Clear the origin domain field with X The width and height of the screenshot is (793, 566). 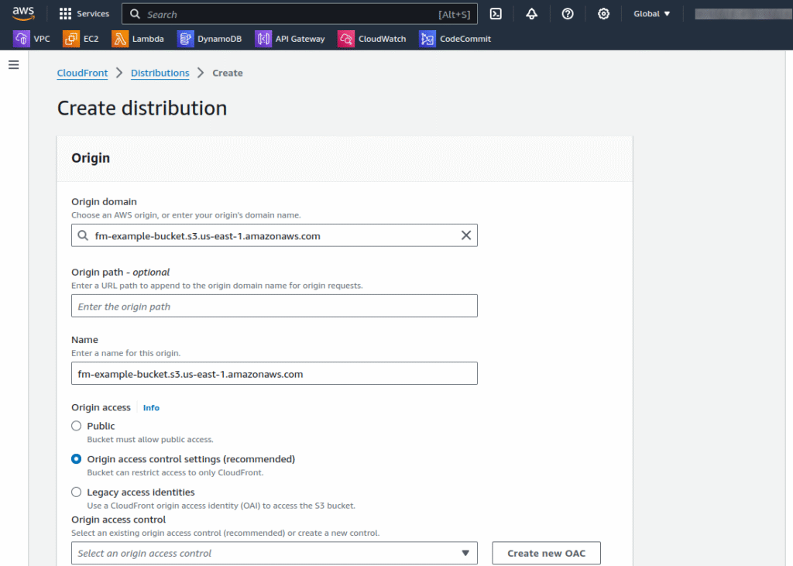pos(465,235)
